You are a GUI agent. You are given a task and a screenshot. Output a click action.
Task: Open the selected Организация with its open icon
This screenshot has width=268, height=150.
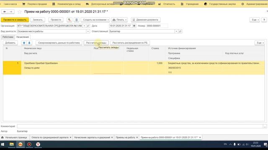pyautogui.click(x=88, y=26)
